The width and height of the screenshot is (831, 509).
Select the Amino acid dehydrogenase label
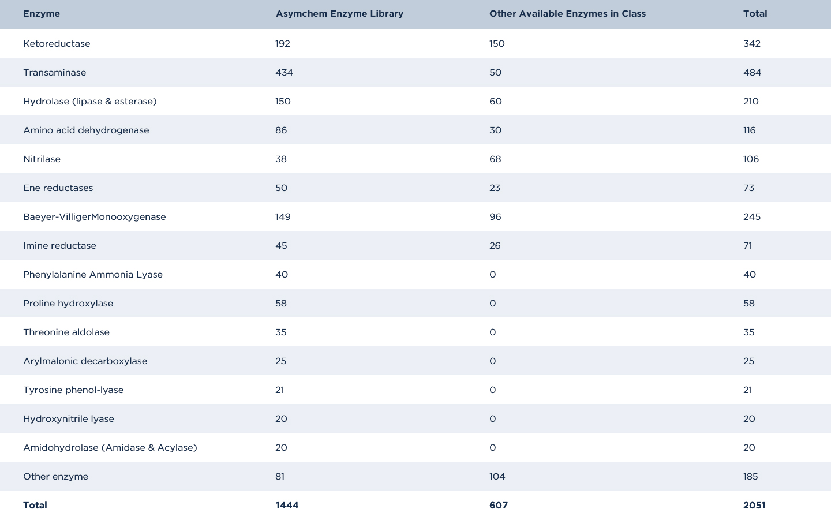point(86,130)
